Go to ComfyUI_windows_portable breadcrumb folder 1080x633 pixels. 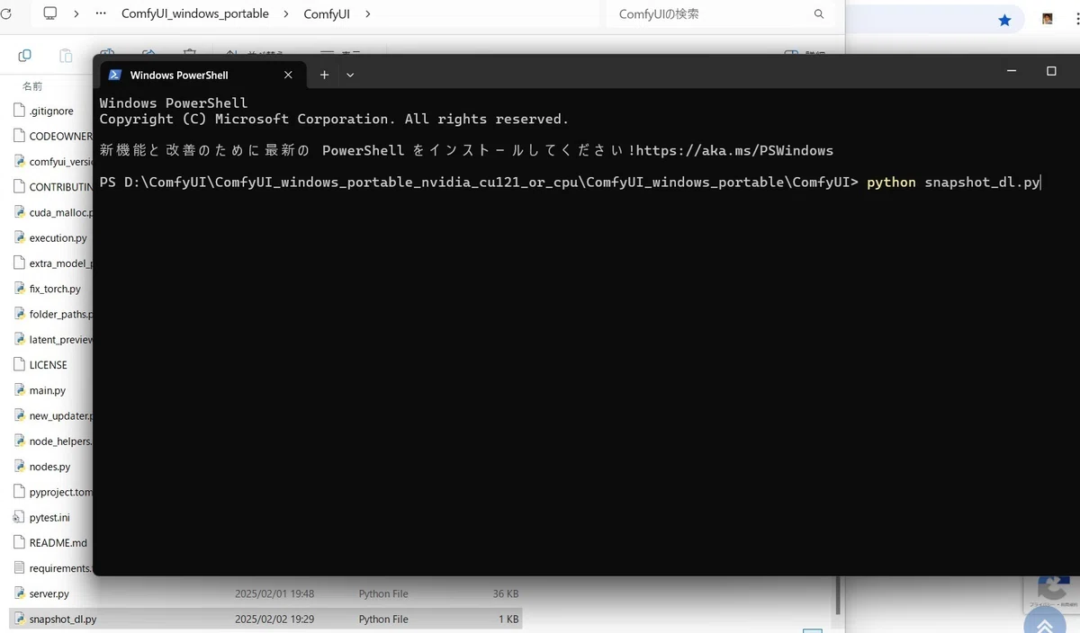coord(195,13)
